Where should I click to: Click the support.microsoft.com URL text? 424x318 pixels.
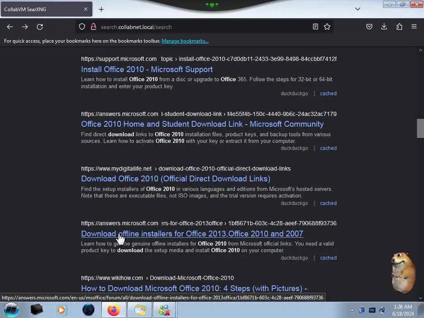(119, 59)
